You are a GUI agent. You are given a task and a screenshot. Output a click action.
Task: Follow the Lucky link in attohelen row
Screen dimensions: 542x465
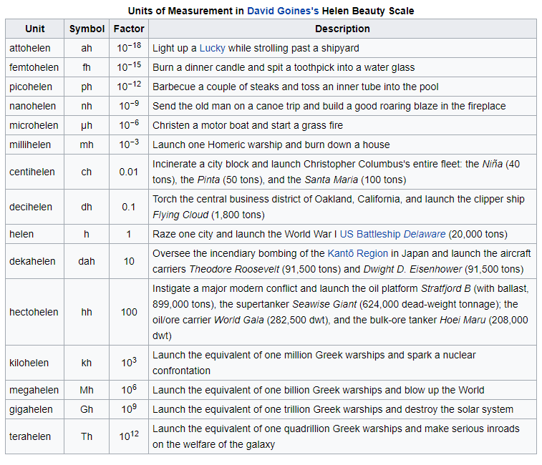pyautogui.click(x=212, y=48)
